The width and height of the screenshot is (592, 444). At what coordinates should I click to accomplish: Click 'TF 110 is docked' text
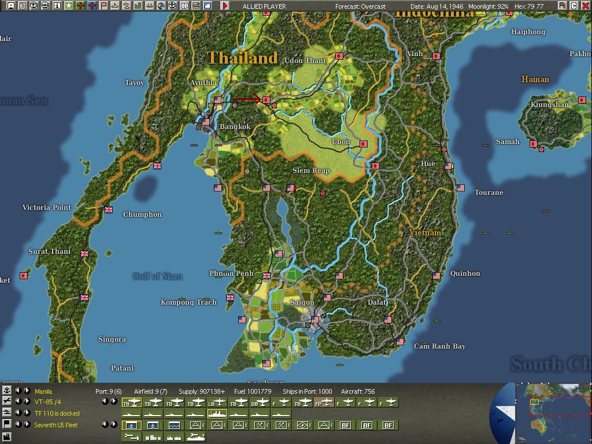point(57,413)
